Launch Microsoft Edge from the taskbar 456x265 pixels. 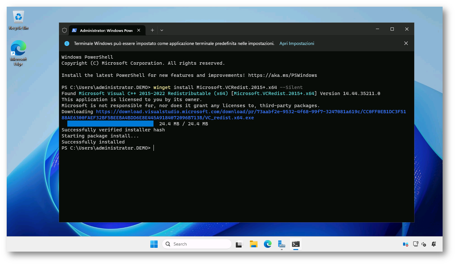coord(267,244)
